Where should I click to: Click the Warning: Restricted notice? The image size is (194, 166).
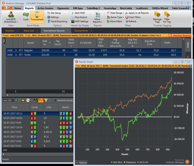180,35
